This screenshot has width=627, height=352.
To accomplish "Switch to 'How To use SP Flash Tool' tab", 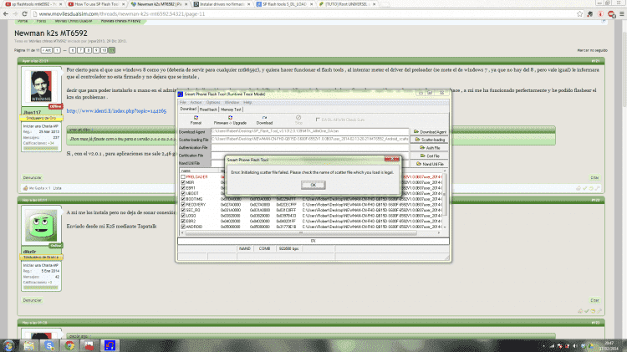I will click(x=96, y=4).
